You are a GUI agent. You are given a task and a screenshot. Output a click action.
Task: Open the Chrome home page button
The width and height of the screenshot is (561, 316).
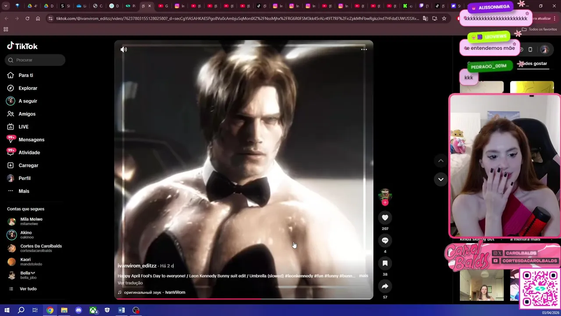(x=38, y=18)
